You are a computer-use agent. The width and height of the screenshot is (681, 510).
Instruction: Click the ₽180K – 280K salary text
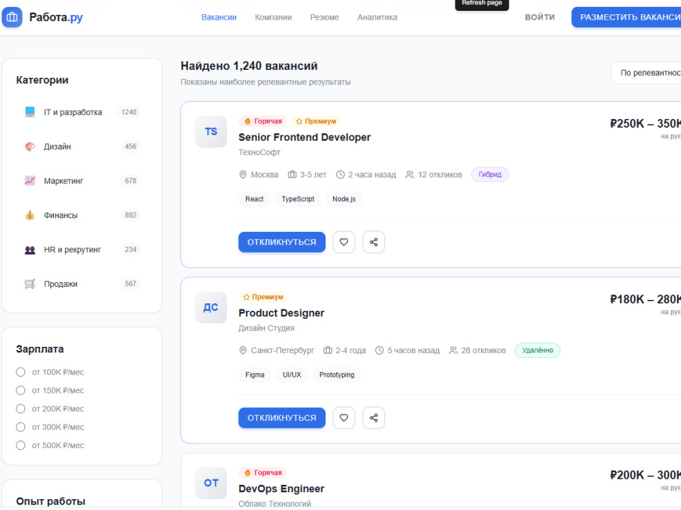point(646,299)
